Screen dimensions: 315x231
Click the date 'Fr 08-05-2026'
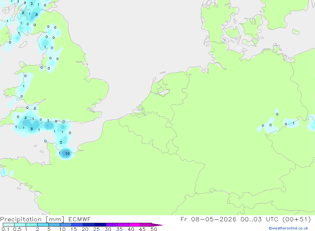[x=208, y=219]
